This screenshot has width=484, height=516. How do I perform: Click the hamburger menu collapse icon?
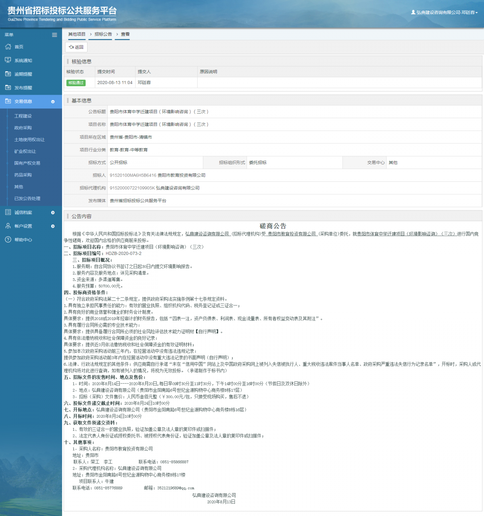(x=54, y=35)
